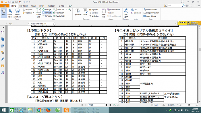The width and height of the screenshot is (201, 113).
Task: Create PDF From File
Action: [x=104, y=13]
